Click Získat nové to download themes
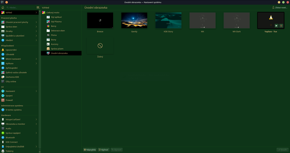 point(279,7)
